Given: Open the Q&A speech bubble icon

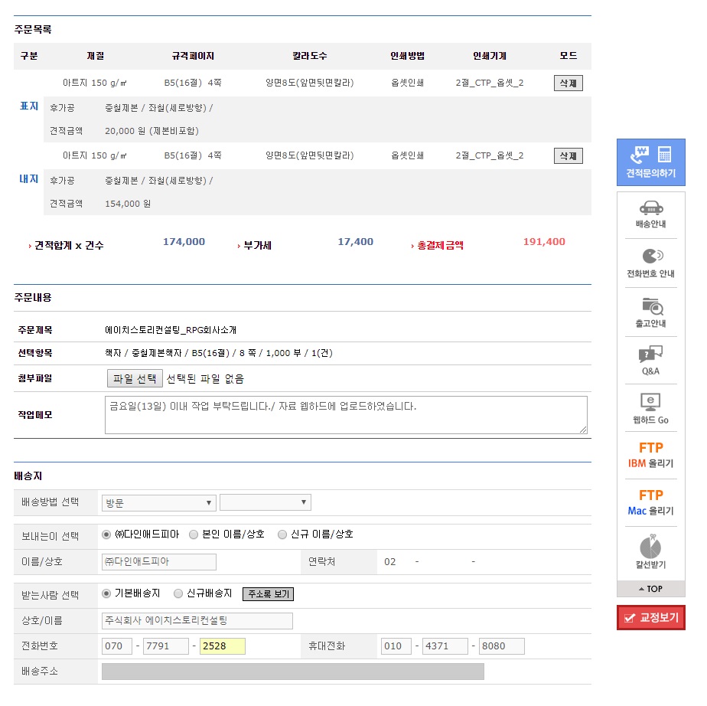Looking at the screenshot, I should coord(650,361).
